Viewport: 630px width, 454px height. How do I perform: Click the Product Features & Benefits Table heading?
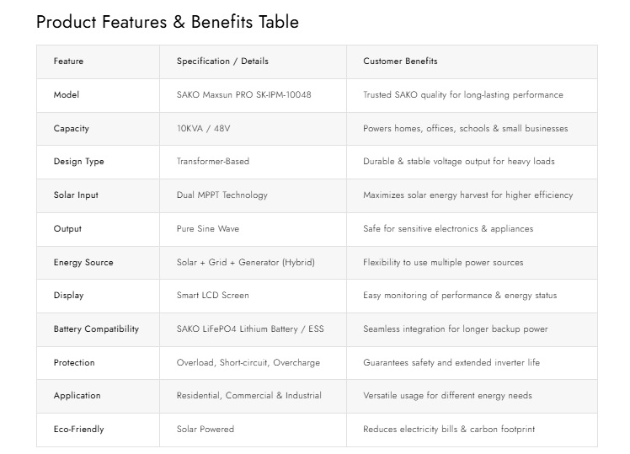[x=167, y=22]
